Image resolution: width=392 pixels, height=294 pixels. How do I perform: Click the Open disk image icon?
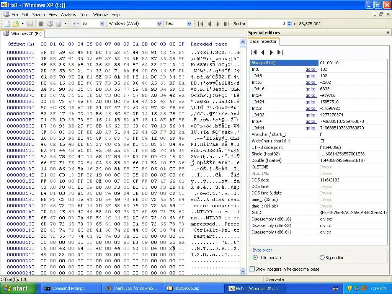pos(59,24)
